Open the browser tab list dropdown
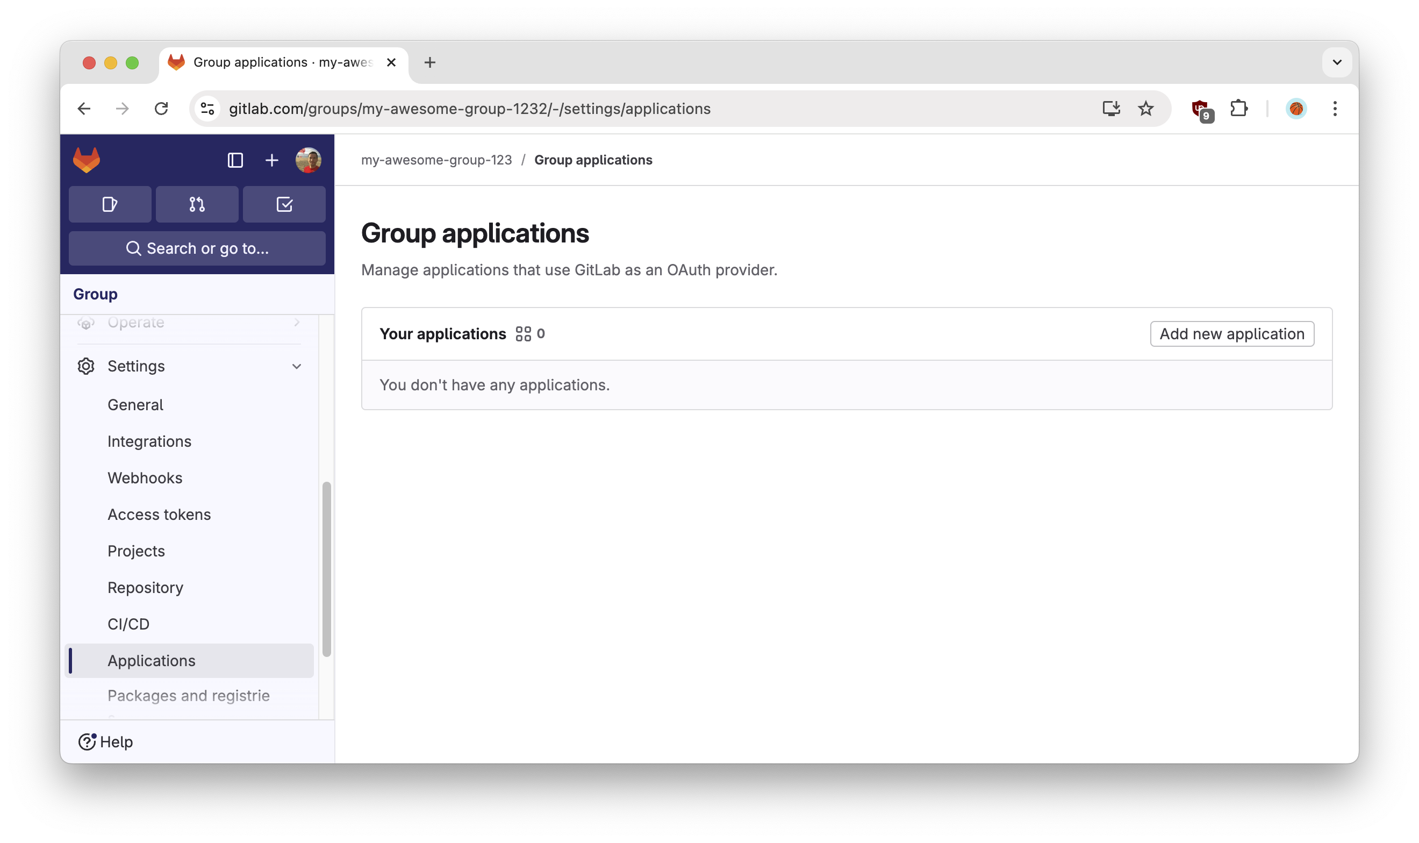 (1337, 62)
